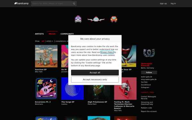Switch to the Artists tab
This screenshot has width=192, height=120.
39,34
